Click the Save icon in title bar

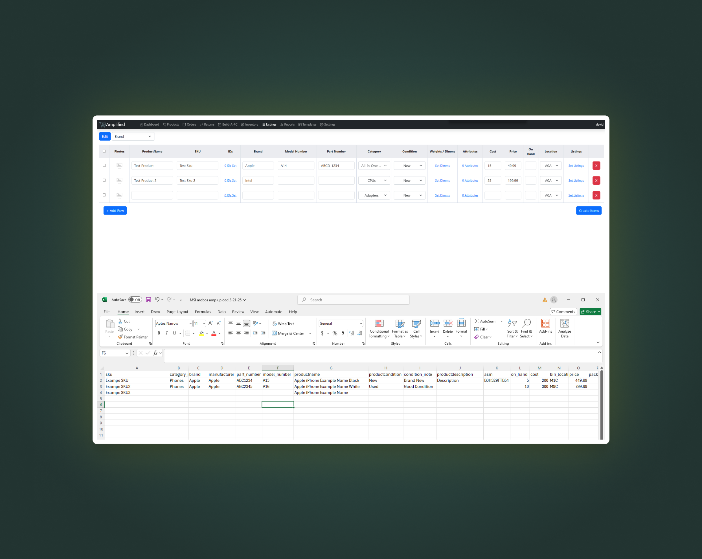pos(148,300)
